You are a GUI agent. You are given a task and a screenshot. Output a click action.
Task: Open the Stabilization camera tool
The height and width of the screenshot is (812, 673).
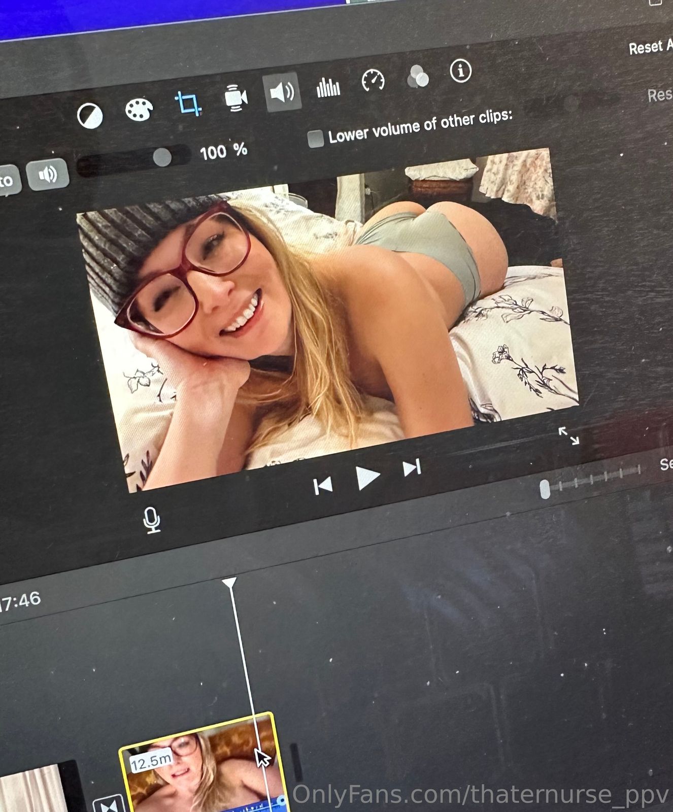235,97
